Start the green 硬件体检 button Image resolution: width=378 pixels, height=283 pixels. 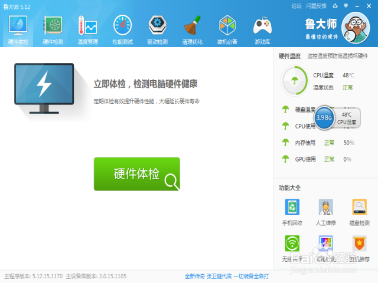[136, 174]
